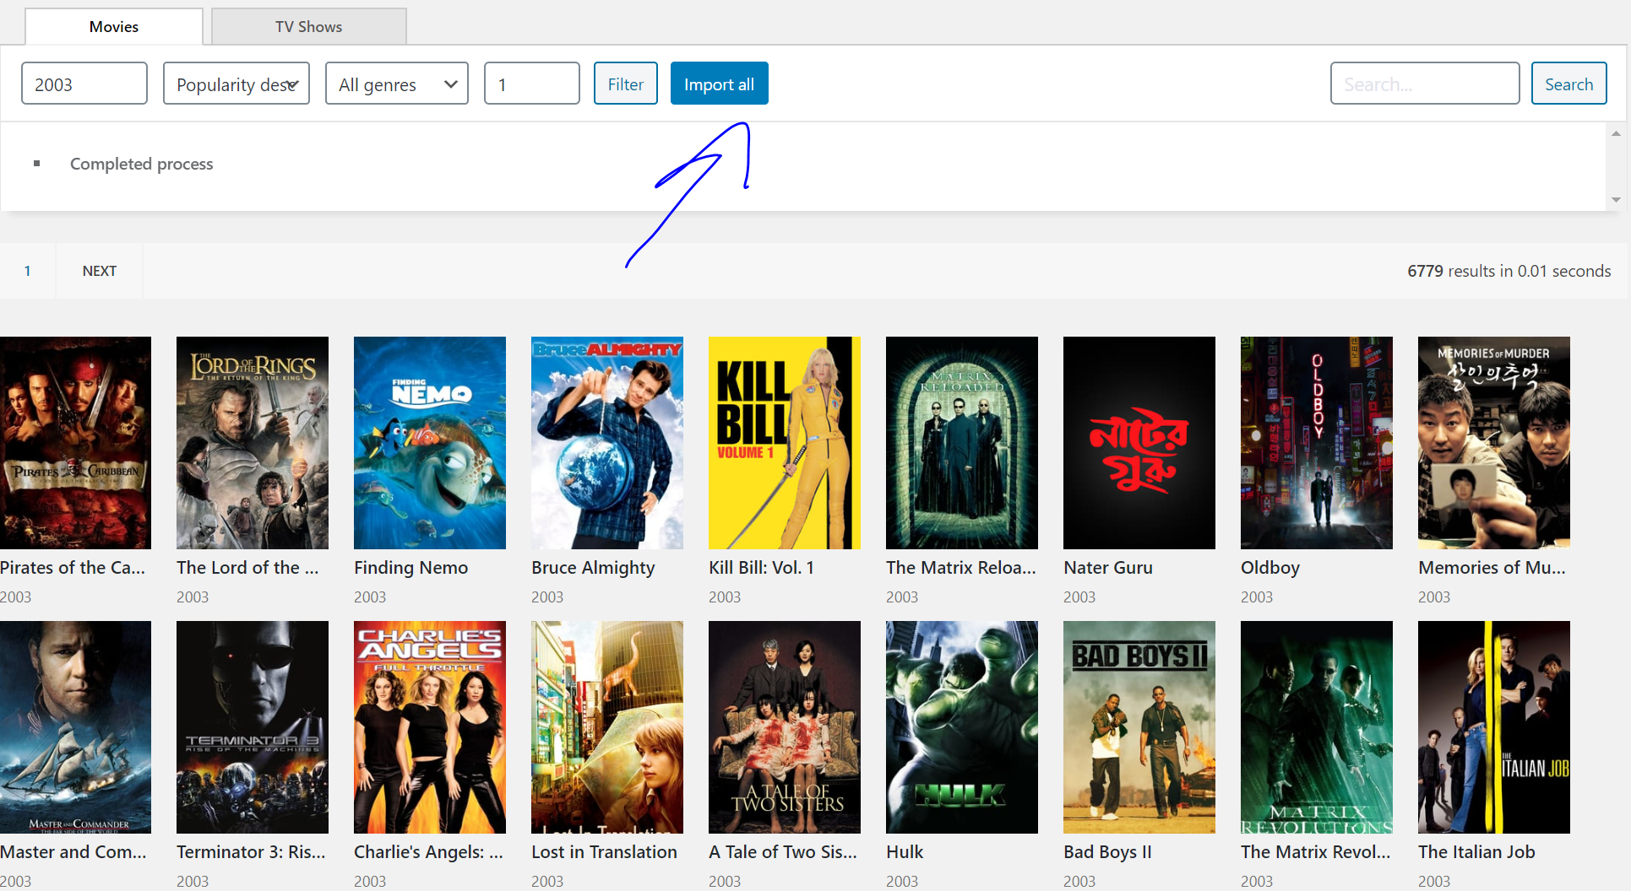Click the page number input field
The width and height of the screenshot is (1631, 891).
(x=532, y=84)
